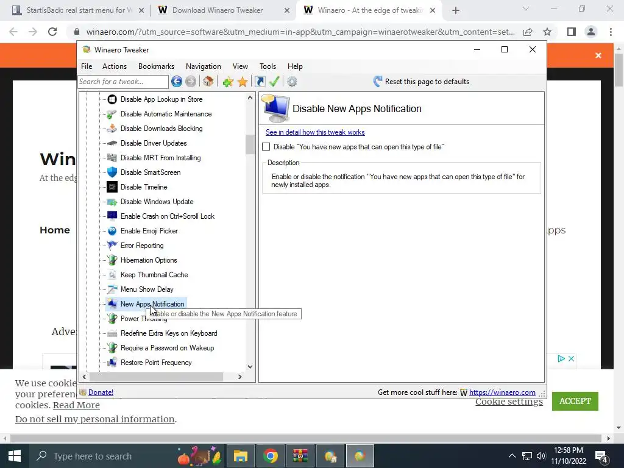Click the Disable Downloads Blocking icon
Image resolution: width=624 pixels, height=468 pixels.
pyautogui.click(x=112, y=129)
